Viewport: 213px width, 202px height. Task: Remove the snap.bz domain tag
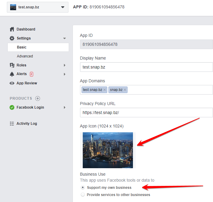125,90
